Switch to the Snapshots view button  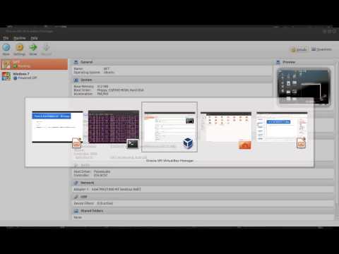pos(321,49)
